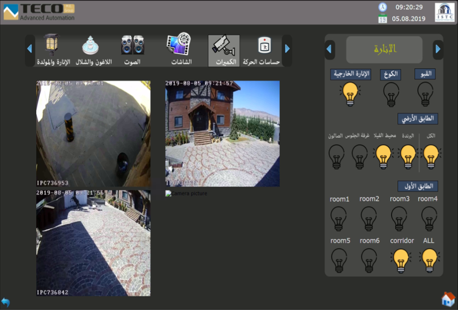Open the screens film reel icon
Image resolution: width=458 pixels, height=310 pixels.
pyautogui.click(x=179, y=44)
